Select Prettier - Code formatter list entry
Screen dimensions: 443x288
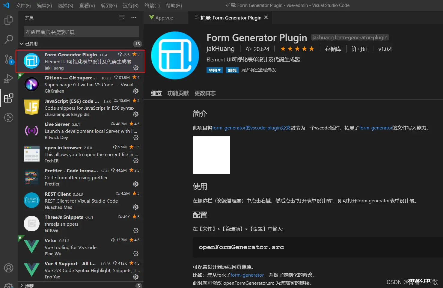point(80,177)
